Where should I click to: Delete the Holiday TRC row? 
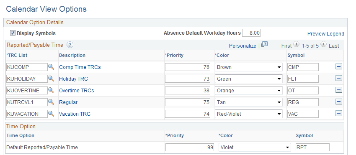pos(339,79)
